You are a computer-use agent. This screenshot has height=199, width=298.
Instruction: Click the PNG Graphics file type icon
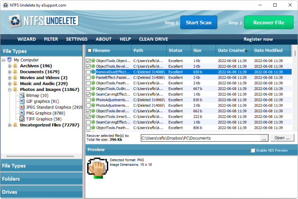point(22,113)
